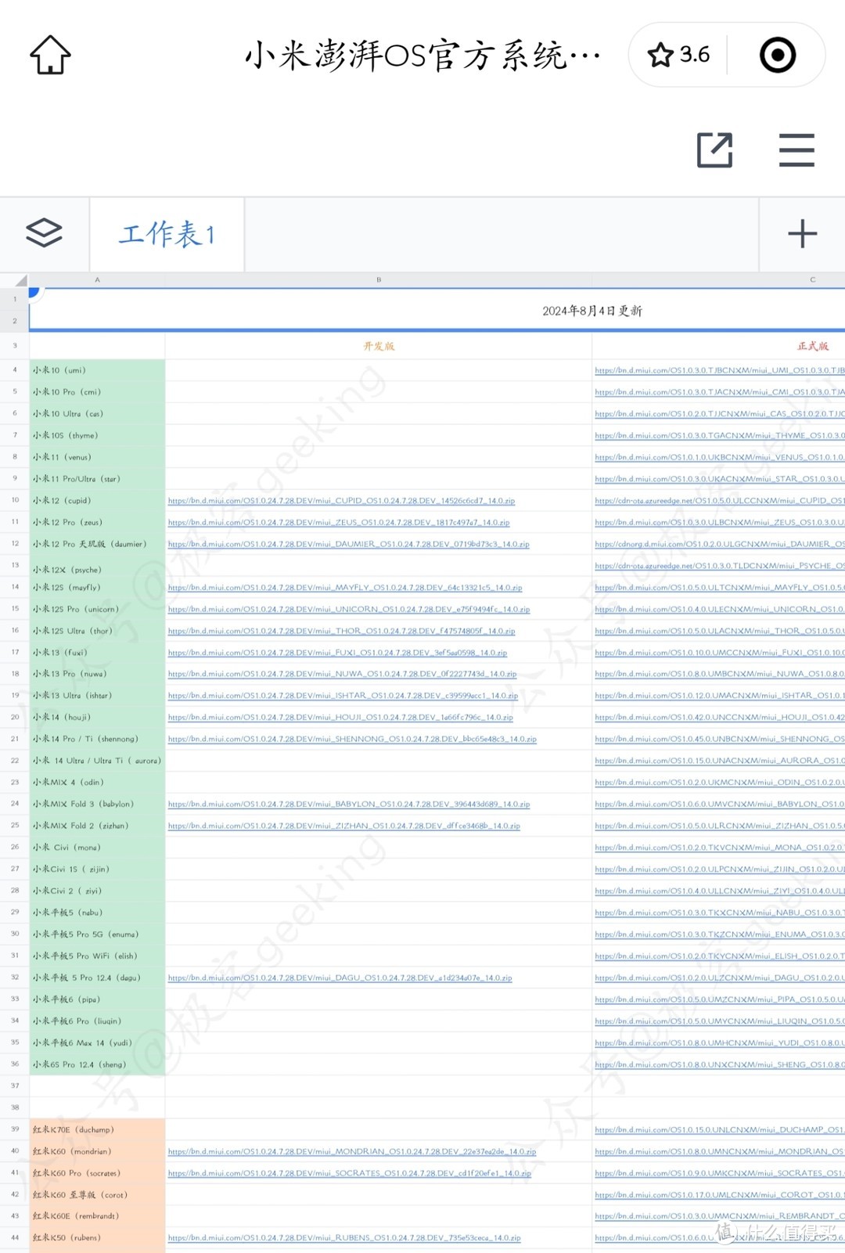Viewport: 845px width, 1253px height.
Task: Go to the home page icon
Action: click(50, 55)
